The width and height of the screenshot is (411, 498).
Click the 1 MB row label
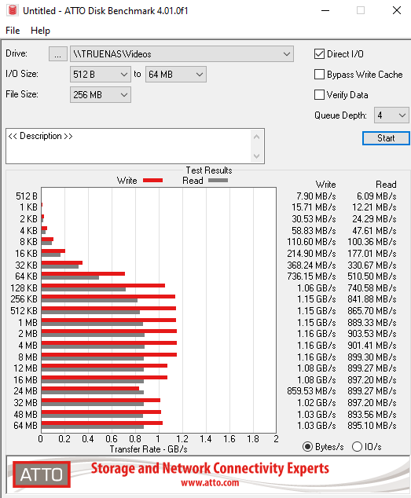[28, 322]
